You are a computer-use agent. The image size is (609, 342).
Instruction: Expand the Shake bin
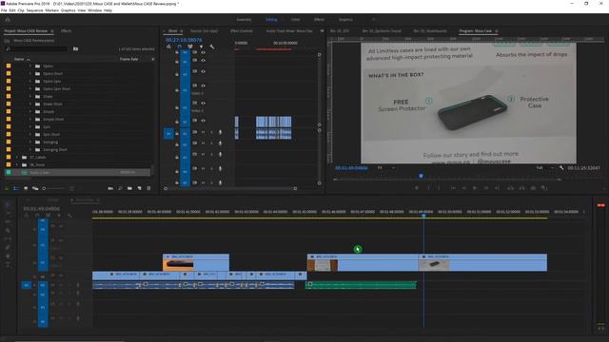pyautogui.click(x=30, y=96)
